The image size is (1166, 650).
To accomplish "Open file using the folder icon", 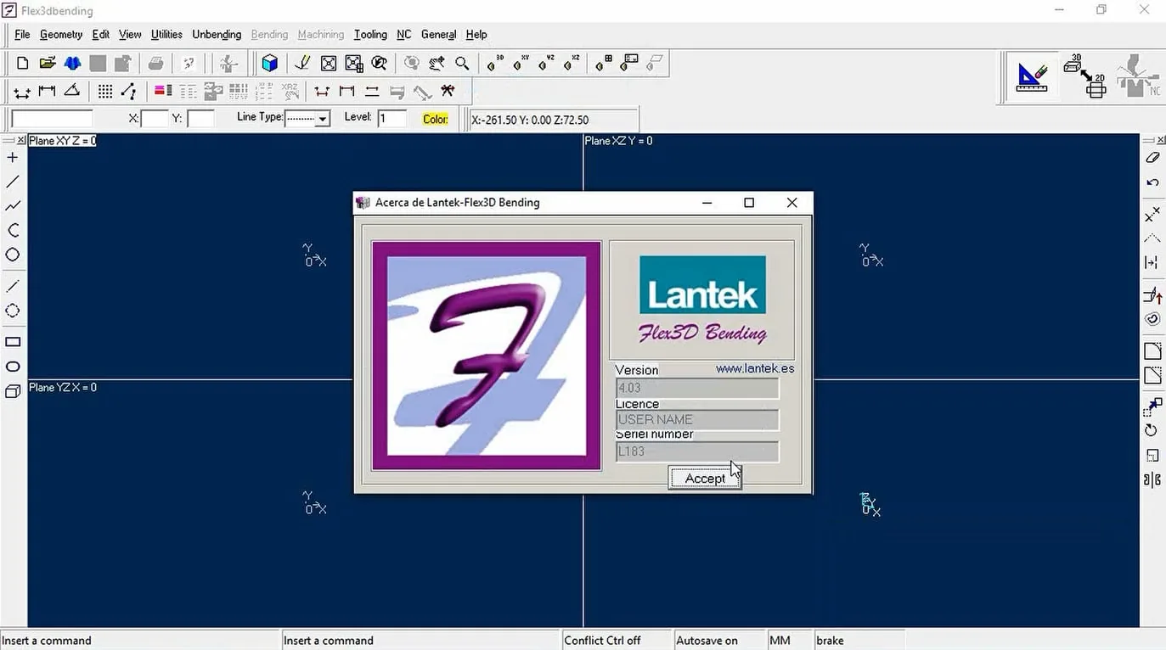I will pos(48,63).
